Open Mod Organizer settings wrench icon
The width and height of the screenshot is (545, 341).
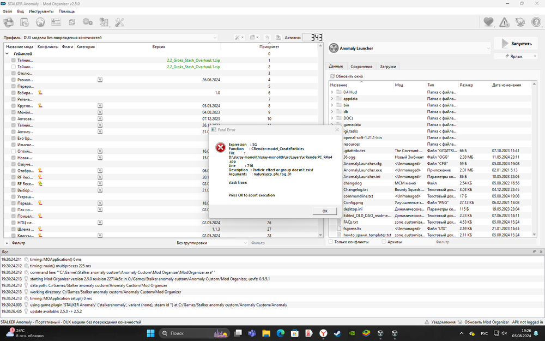[119, 22]
